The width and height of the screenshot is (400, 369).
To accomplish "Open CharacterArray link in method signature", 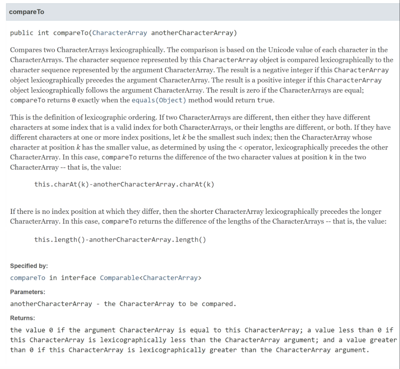I will pyautogui.click(x=120, y=33).
